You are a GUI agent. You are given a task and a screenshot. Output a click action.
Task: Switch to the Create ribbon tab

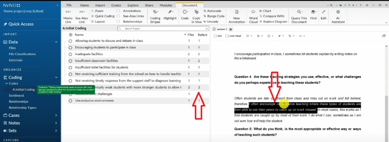click(116, 5)
